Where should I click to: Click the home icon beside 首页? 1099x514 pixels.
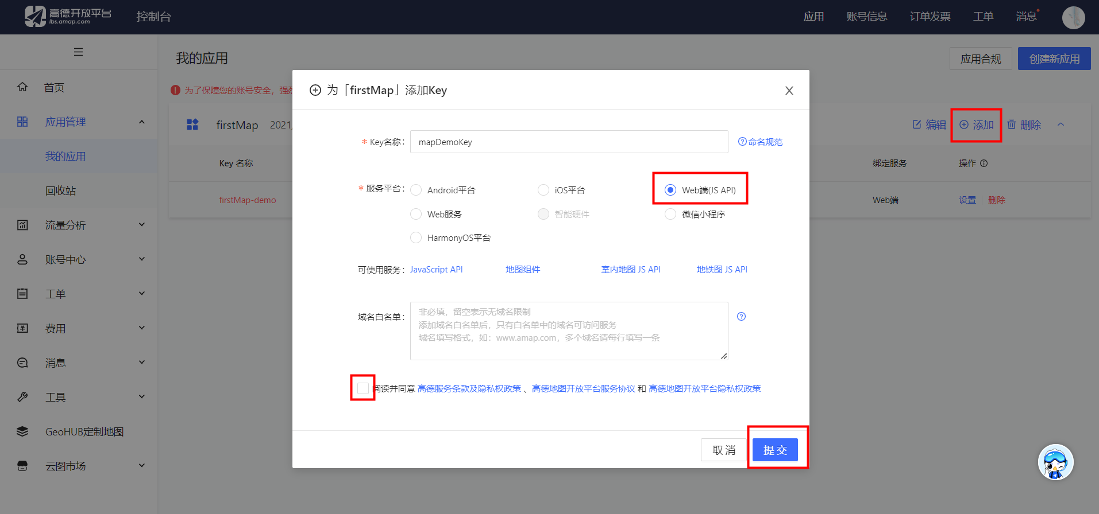(22, 87)
